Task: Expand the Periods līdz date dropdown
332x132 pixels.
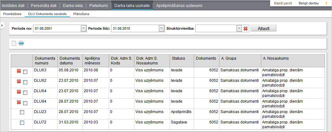Action: coord(161,28)
